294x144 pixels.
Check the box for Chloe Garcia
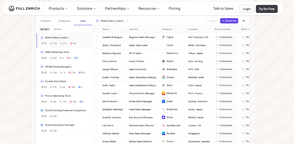[96, 61]
